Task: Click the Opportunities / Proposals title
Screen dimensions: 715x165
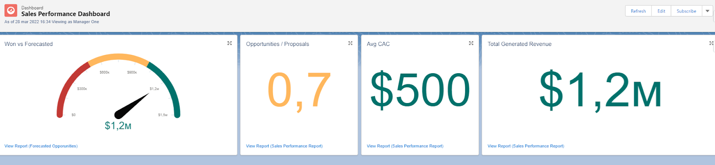Action: 278,44
